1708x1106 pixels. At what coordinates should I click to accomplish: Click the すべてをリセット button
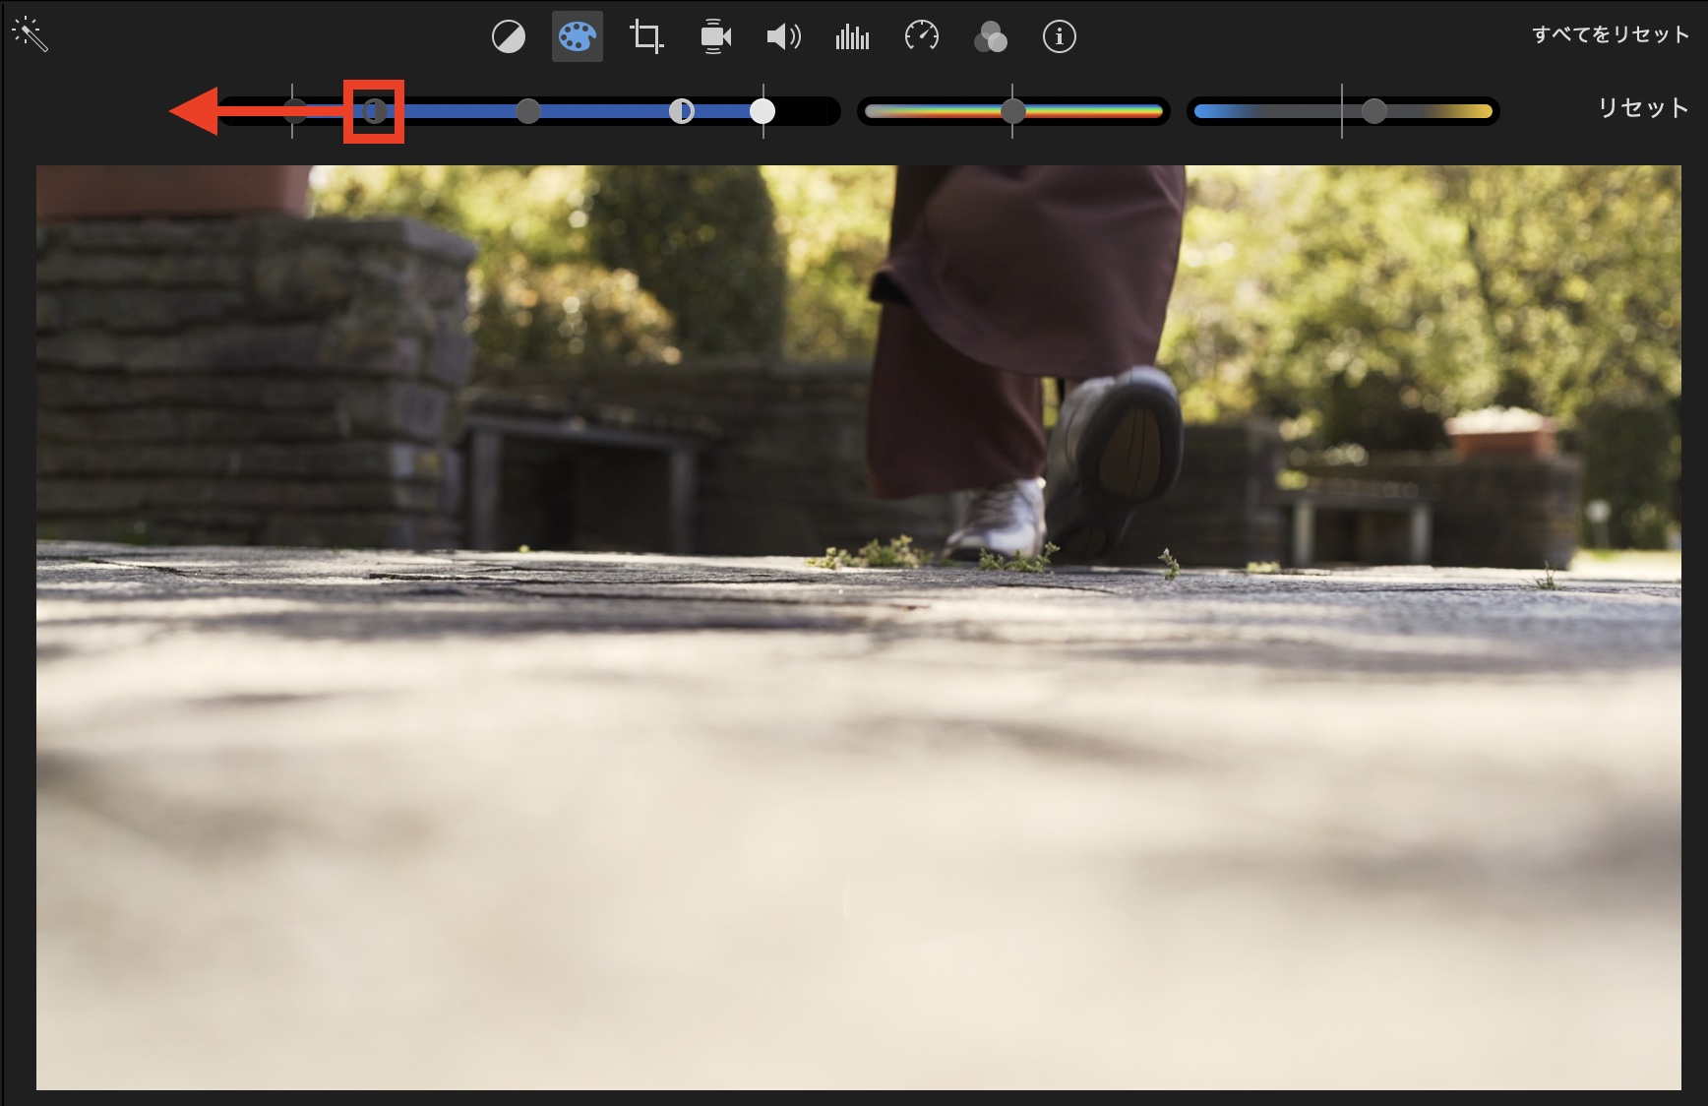tap(1610, 34)
